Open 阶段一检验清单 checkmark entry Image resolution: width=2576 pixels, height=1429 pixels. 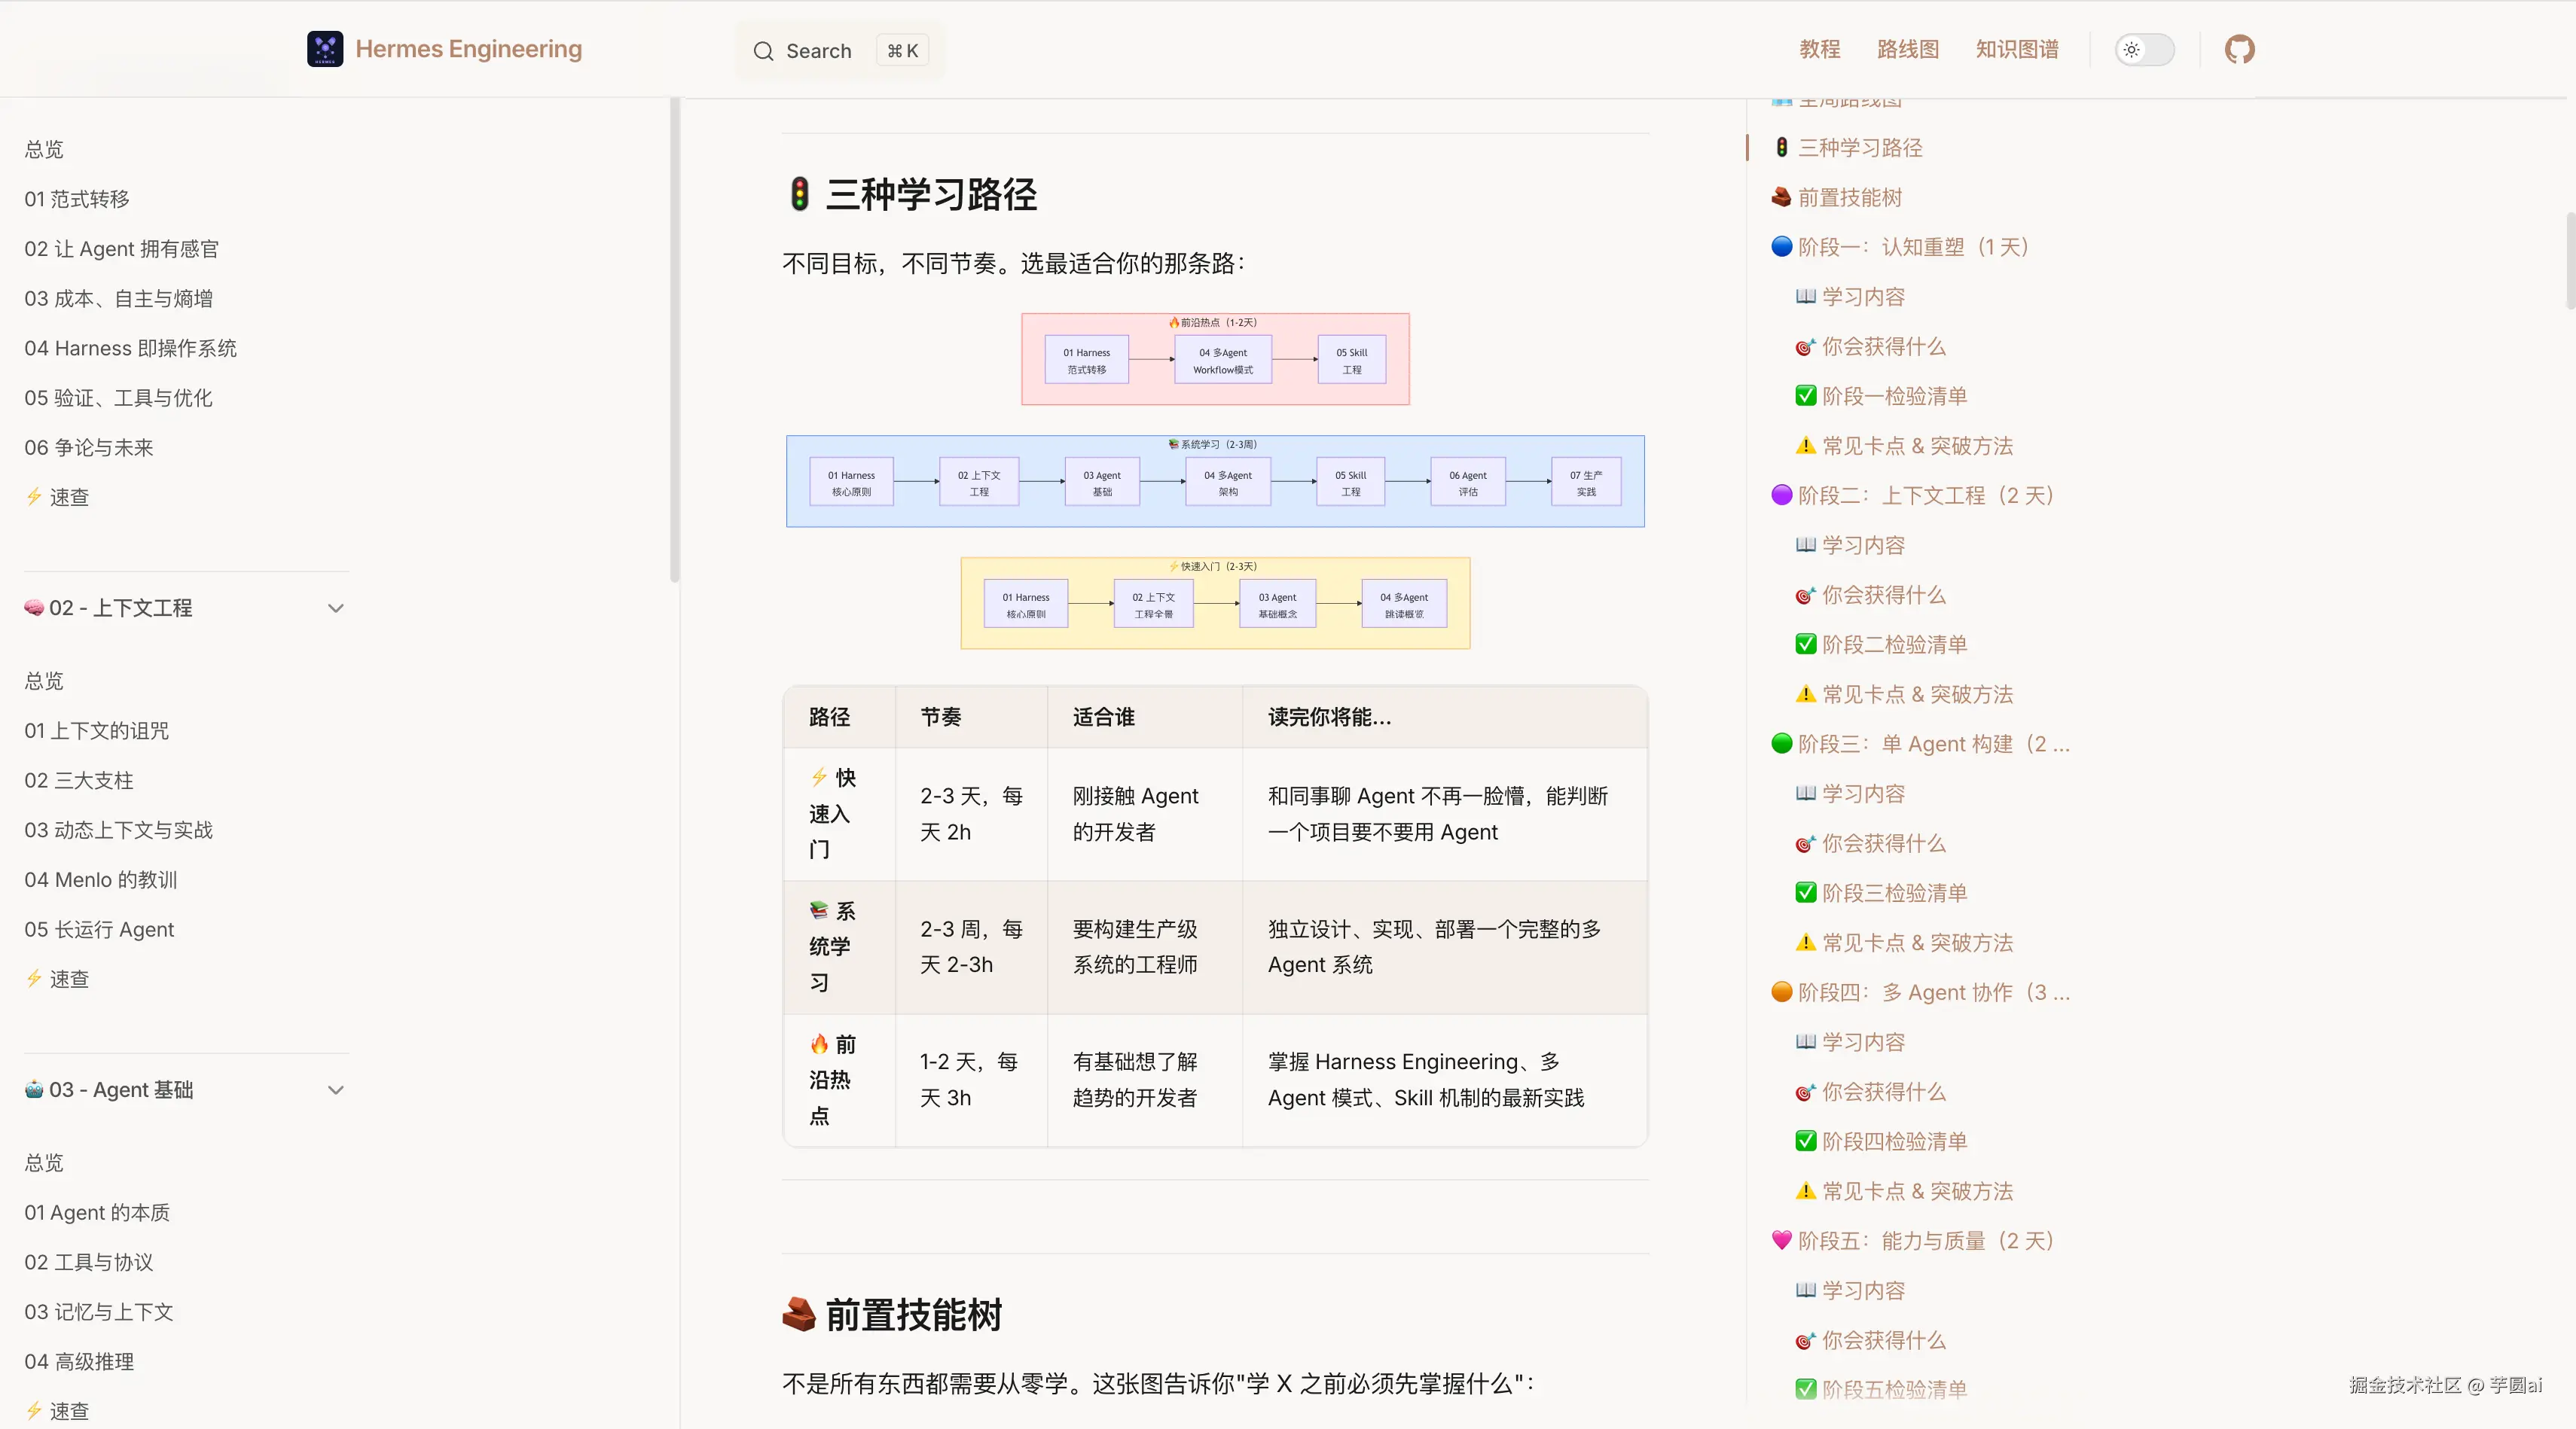pos(1893,397)
